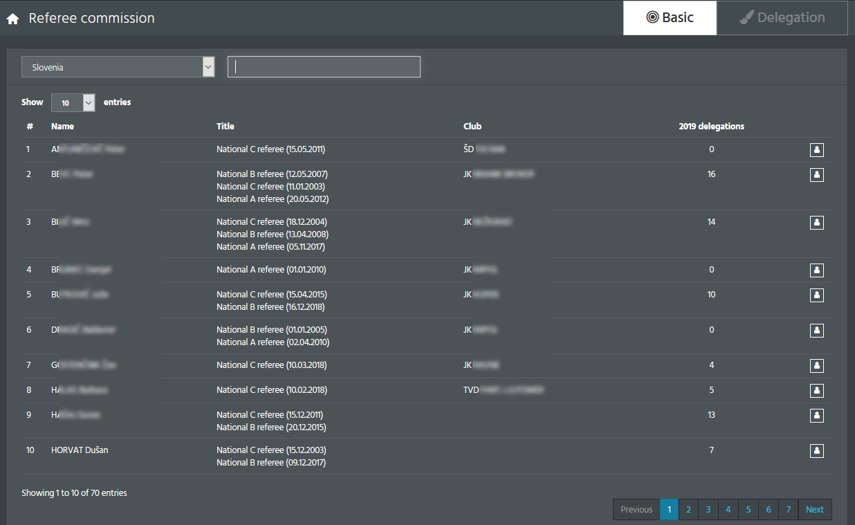Click the Next pagination button
This screenshot has height=525, width=855.
pyautogui.click(x=815, y=510)
